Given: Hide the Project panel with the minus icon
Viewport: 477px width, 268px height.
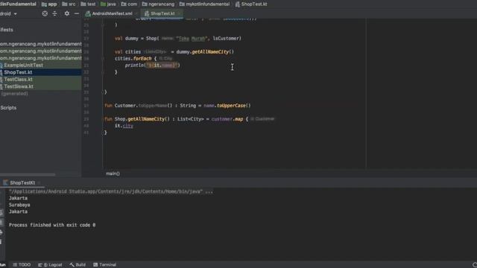Looking at the screenshot, I should click(x=77, y=13).
